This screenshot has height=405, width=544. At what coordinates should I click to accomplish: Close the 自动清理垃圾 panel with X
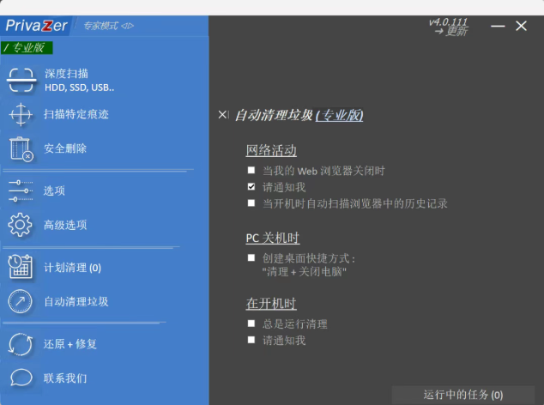(223, 115)
